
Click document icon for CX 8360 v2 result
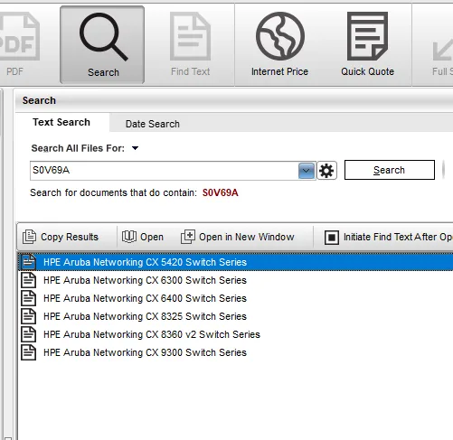[x=29, y=334]
